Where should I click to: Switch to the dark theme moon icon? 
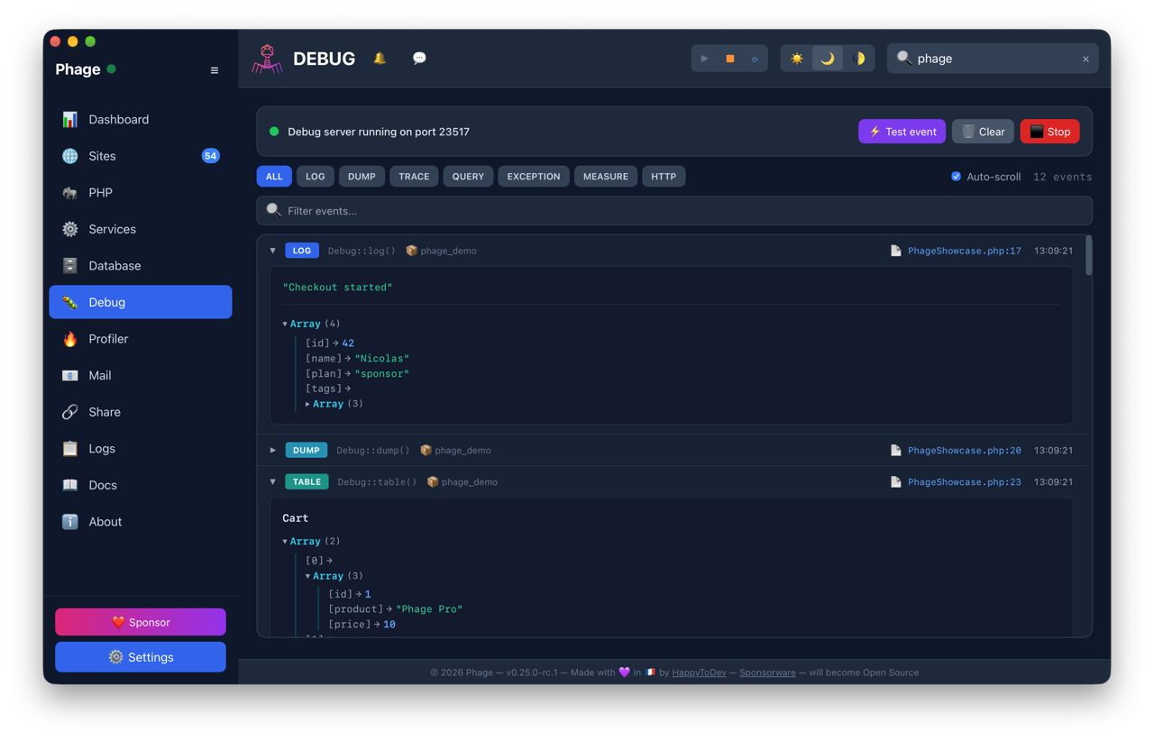(828, 59)
